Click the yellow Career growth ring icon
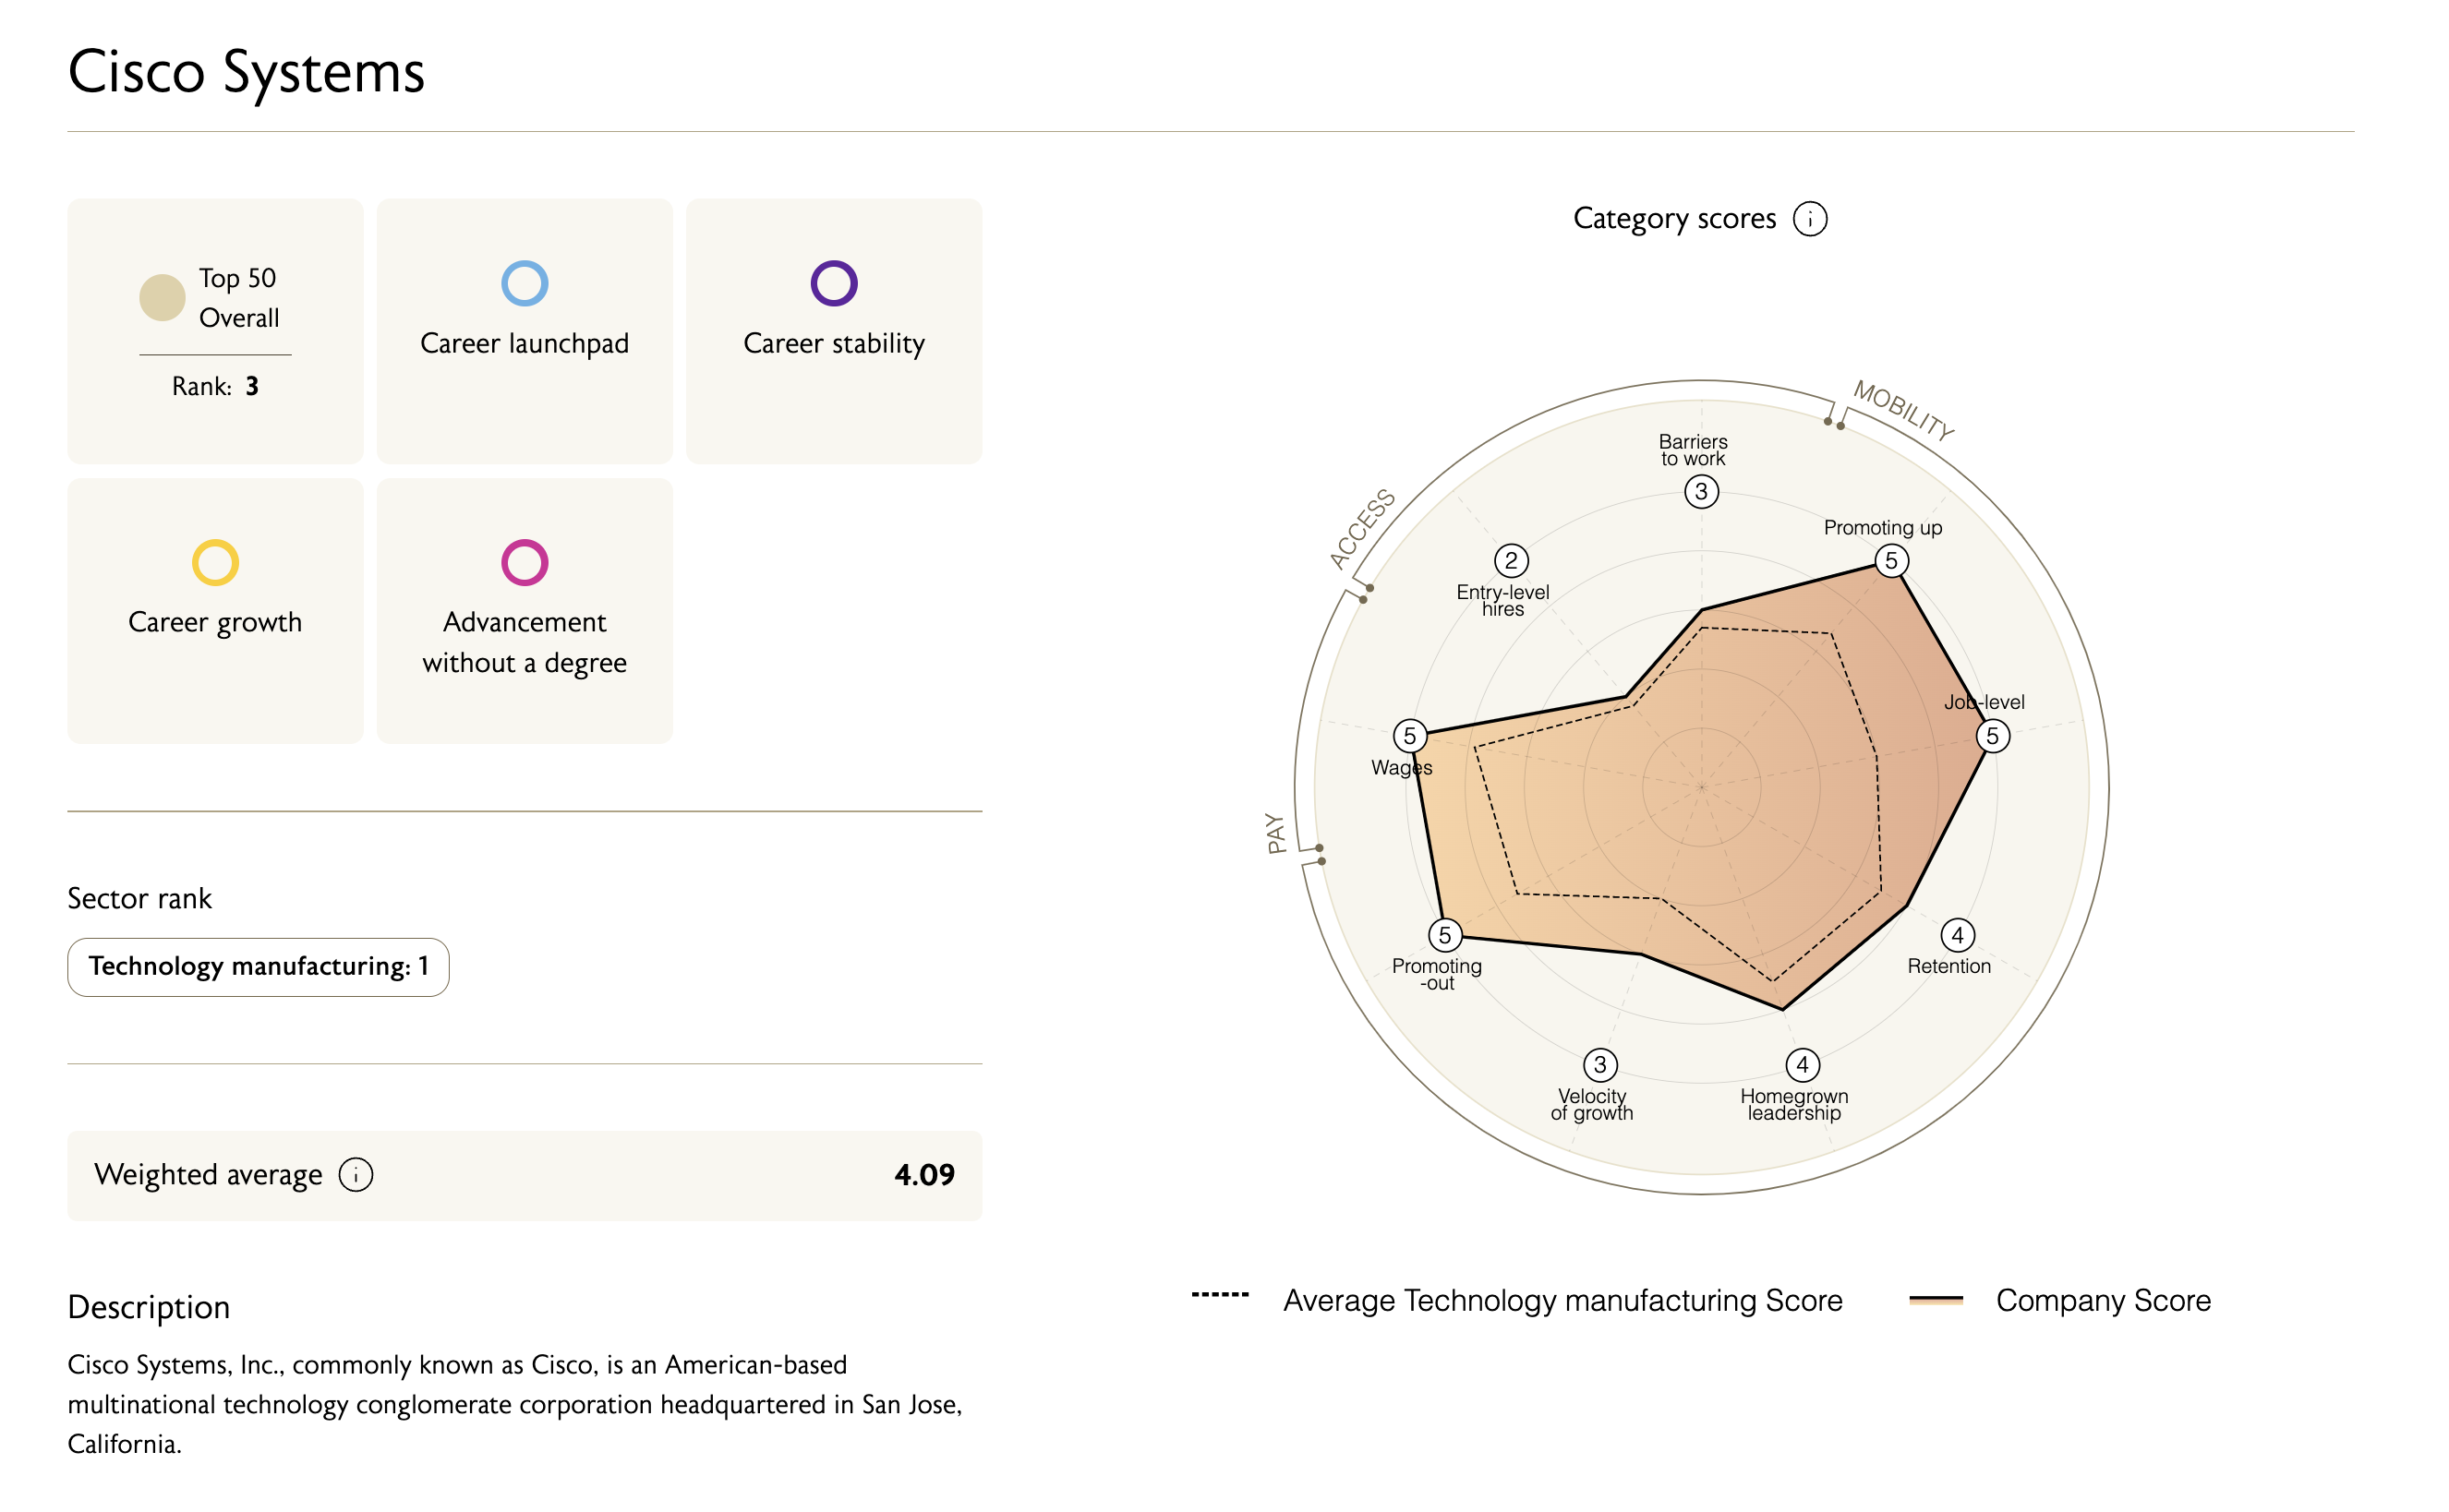This screenshot has width=2449, height=1512. click(x=215, y=562)
